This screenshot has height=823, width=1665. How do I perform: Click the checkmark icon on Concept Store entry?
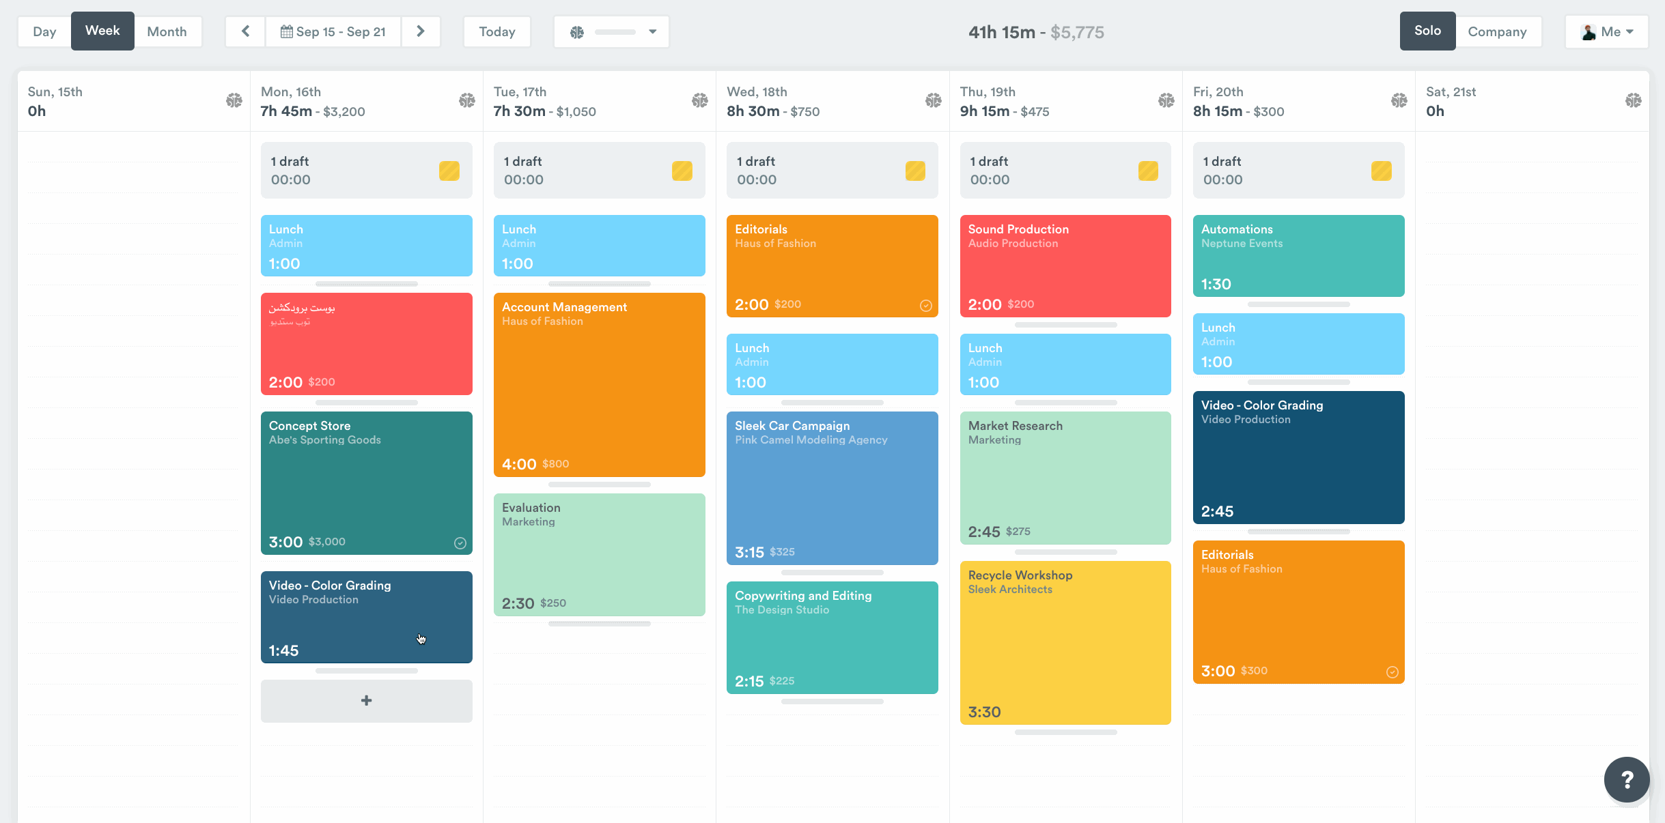click(x=460, y=543)
